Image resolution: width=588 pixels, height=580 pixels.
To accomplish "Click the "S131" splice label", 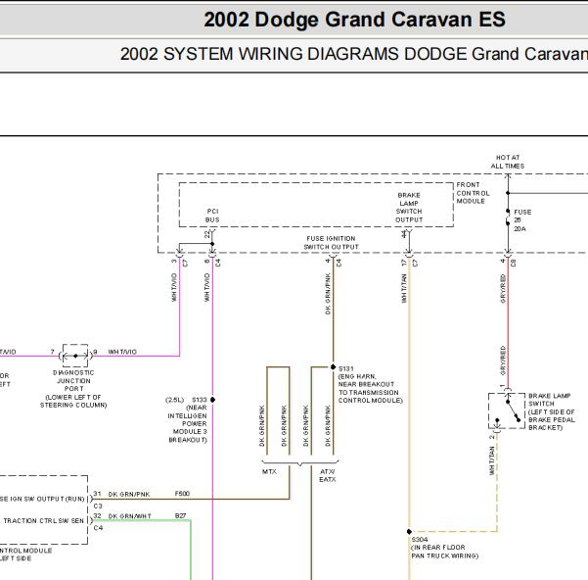I will [x=345, y=368].
